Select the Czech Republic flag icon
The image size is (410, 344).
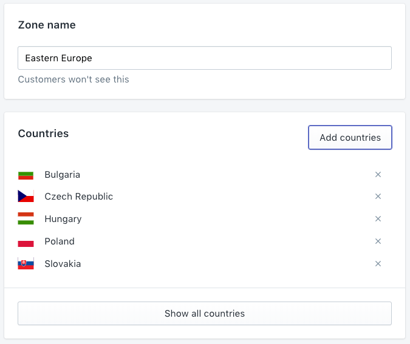(x=26, y=197)
